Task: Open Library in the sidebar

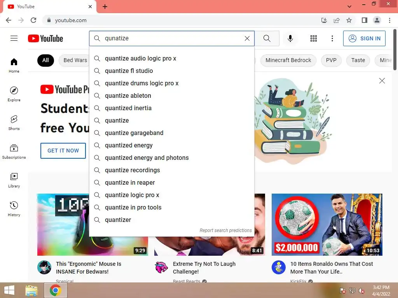Action: point(14,180)
